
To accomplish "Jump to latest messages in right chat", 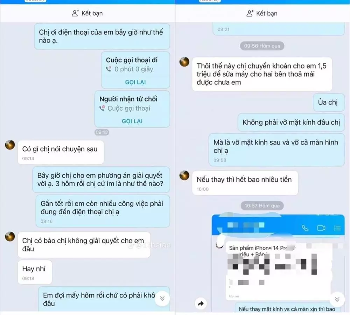I will [337, 299].
